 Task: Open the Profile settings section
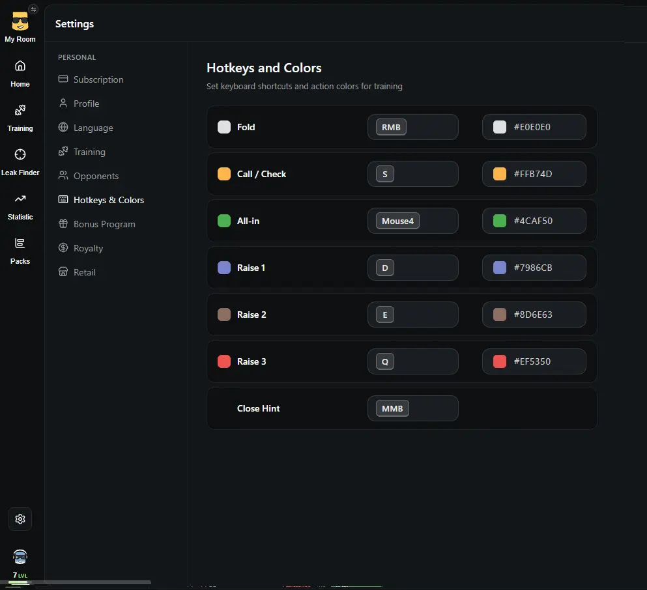pos(79,104)
